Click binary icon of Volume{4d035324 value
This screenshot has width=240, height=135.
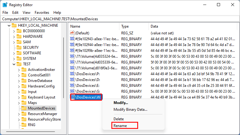click(x=72, y=56)
